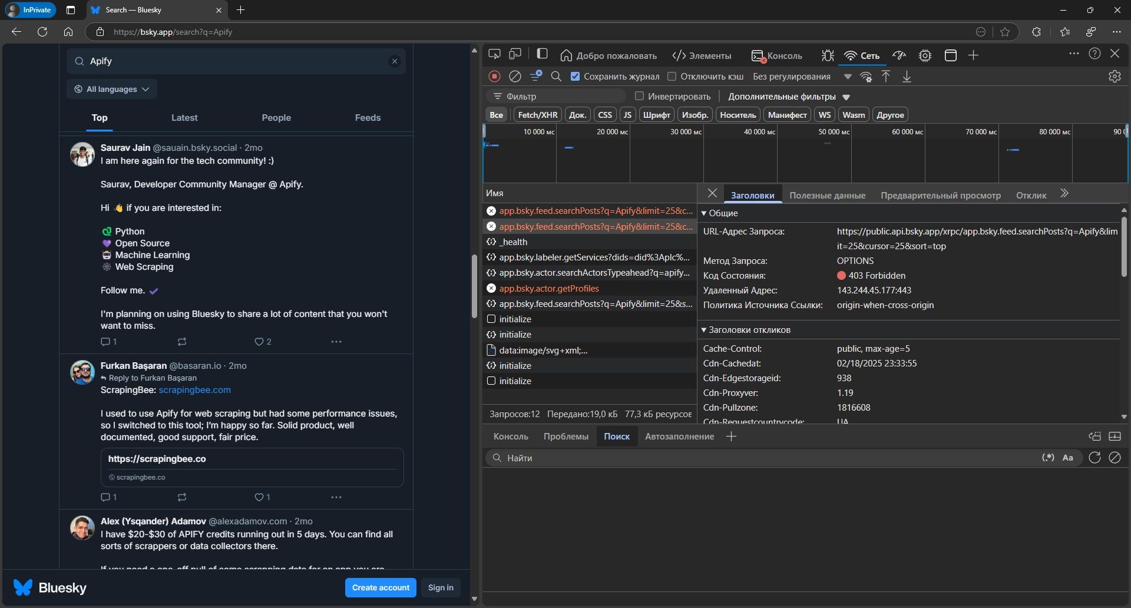Like the Furkan Başaran post

click(259, 497)
